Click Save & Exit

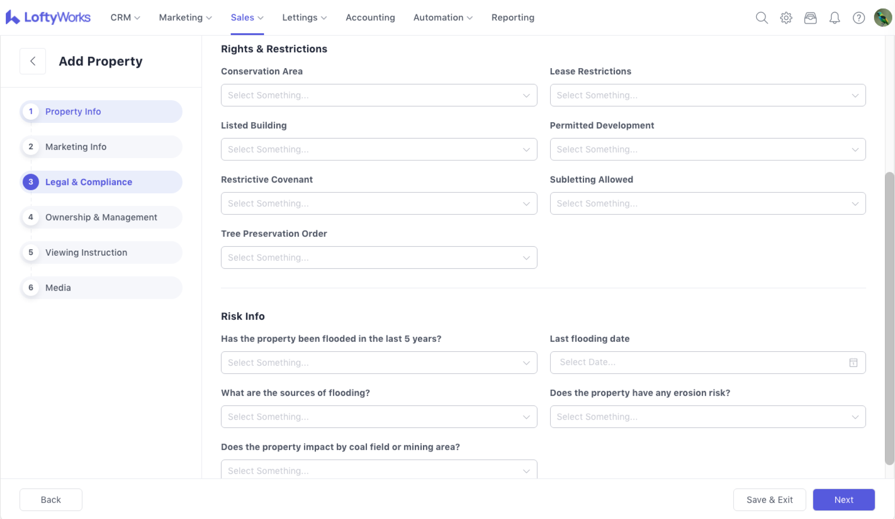tap(769, 500)
